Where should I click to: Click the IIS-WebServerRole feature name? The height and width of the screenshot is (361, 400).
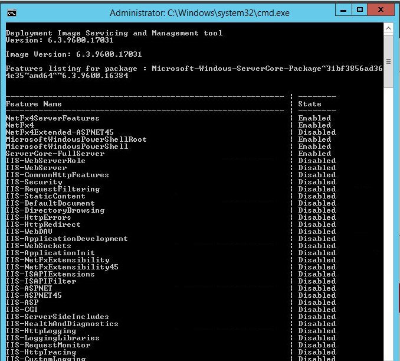[x=45, y=161]
